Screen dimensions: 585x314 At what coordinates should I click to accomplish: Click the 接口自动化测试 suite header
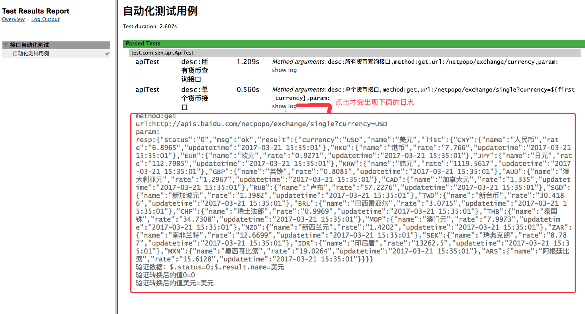click(x=56, y=45)
